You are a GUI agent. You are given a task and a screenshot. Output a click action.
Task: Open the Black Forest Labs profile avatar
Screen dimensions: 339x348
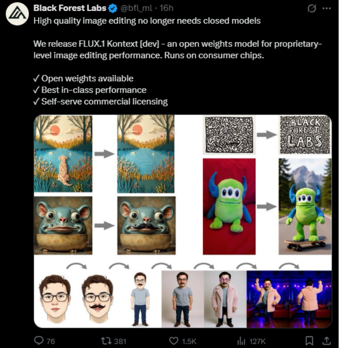click(17, 14)
